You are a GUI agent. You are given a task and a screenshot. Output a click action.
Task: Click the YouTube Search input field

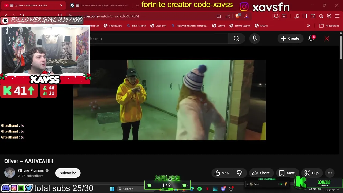(158, 39)
